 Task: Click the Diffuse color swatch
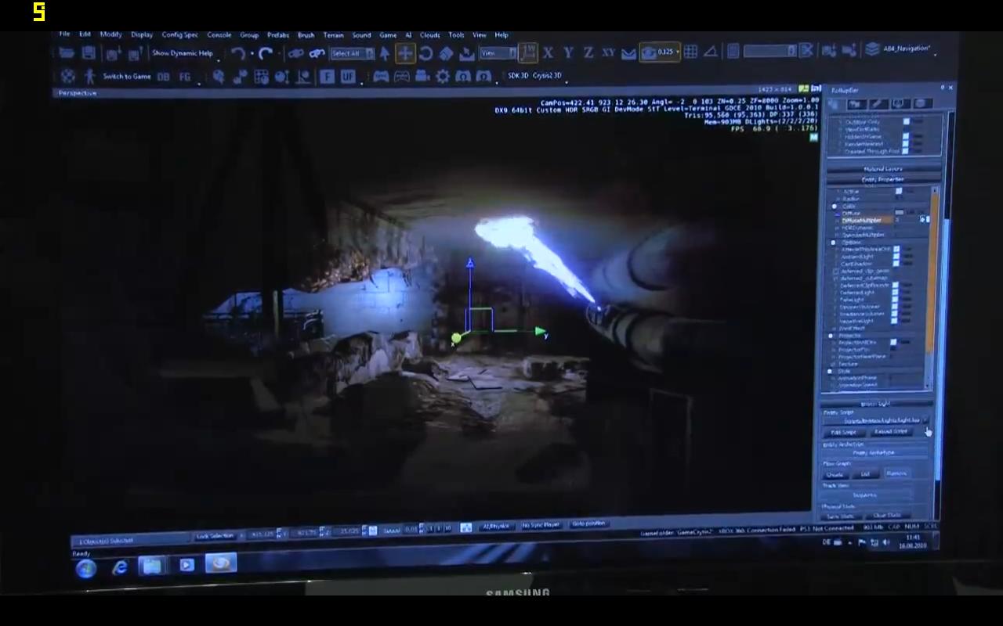coord(900,213)
